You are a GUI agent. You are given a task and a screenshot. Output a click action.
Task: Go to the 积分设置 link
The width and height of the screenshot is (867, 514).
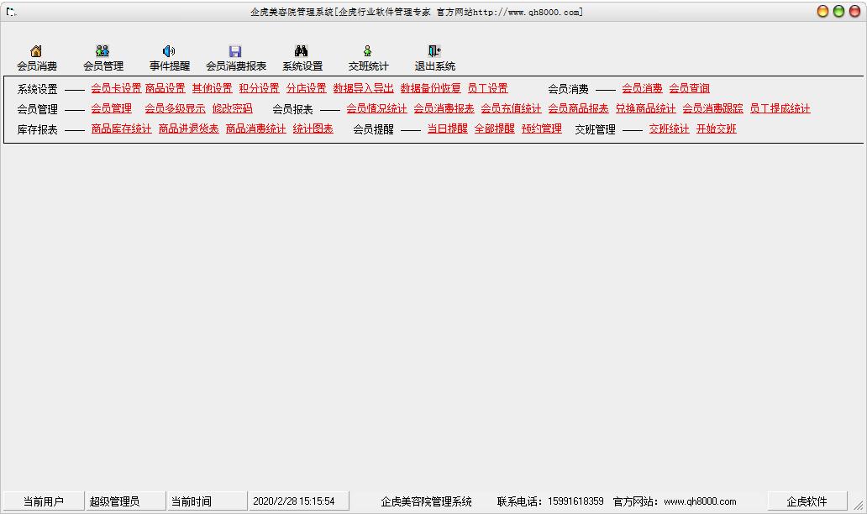click(260, 88)
